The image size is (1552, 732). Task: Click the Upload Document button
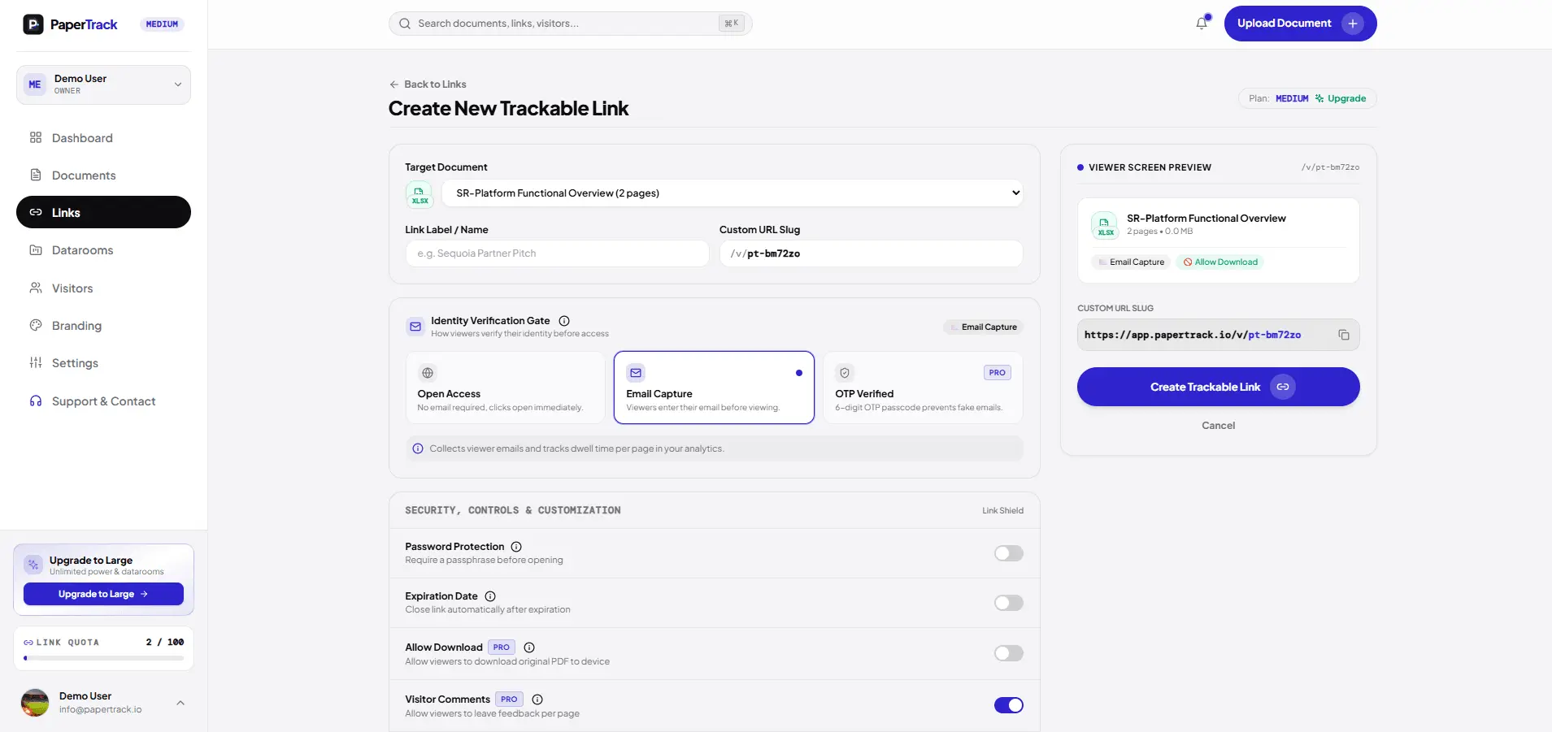pos(1300,24)
